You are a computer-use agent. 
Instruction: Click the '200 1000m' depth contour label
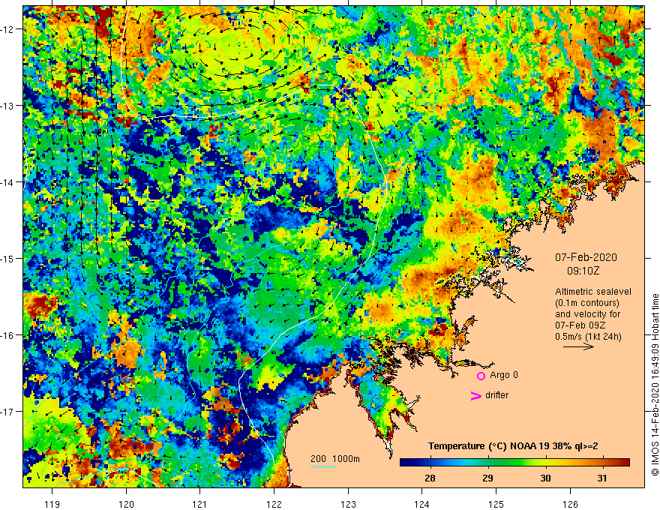click(335, 459)
